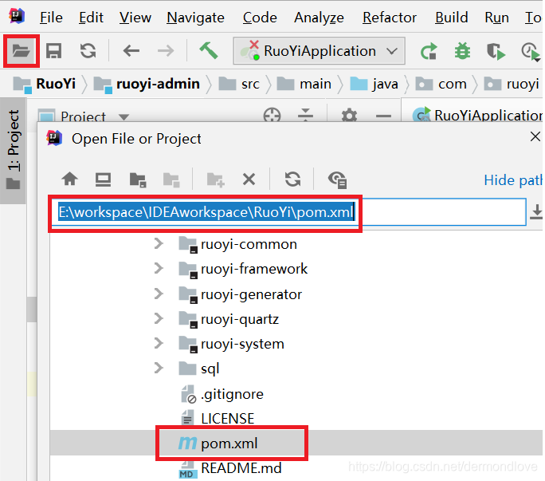Toggle show hidden files eye icon
This screenshot has height=481, width=545.
point(337,179)
